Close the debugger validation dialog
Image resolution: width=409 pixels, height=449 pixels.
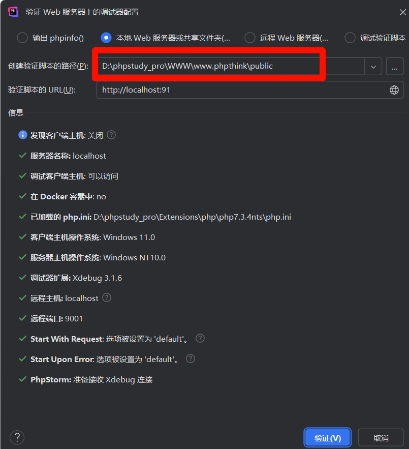(402, 12)
